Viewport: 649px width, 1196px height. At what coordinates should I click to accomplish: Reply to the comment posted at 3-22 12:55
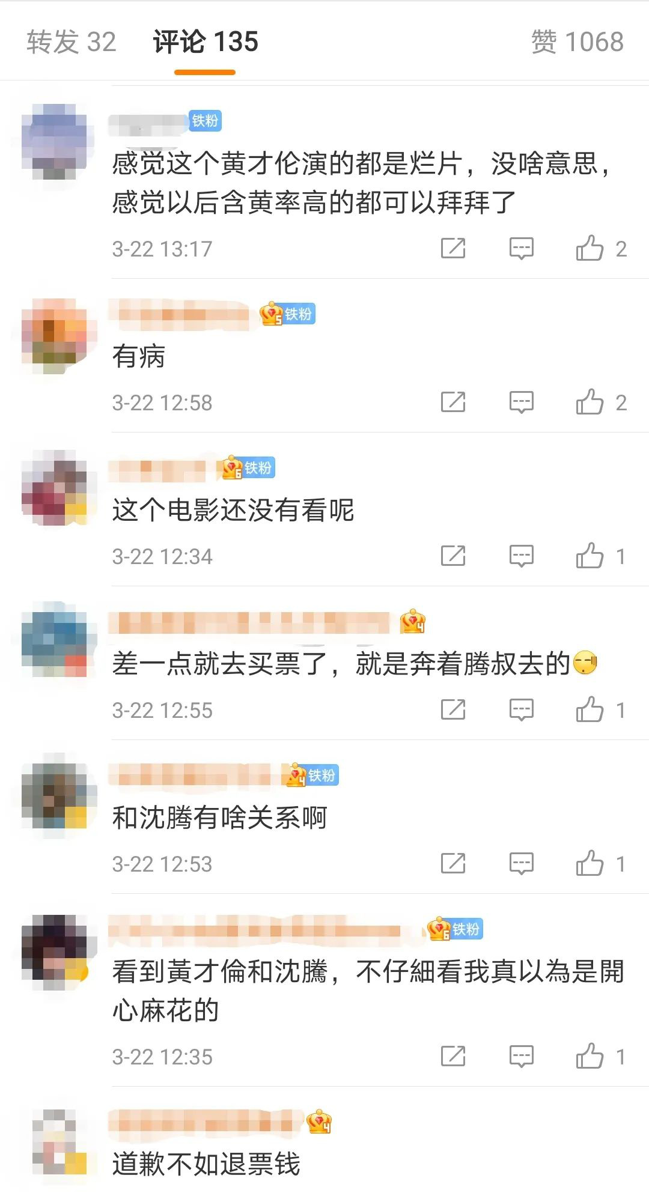[521, 709]
